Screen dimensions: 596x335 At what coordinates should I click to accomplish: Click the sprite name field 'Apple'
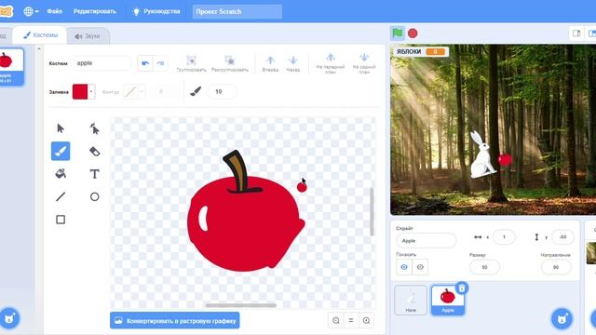click(427, 240)
